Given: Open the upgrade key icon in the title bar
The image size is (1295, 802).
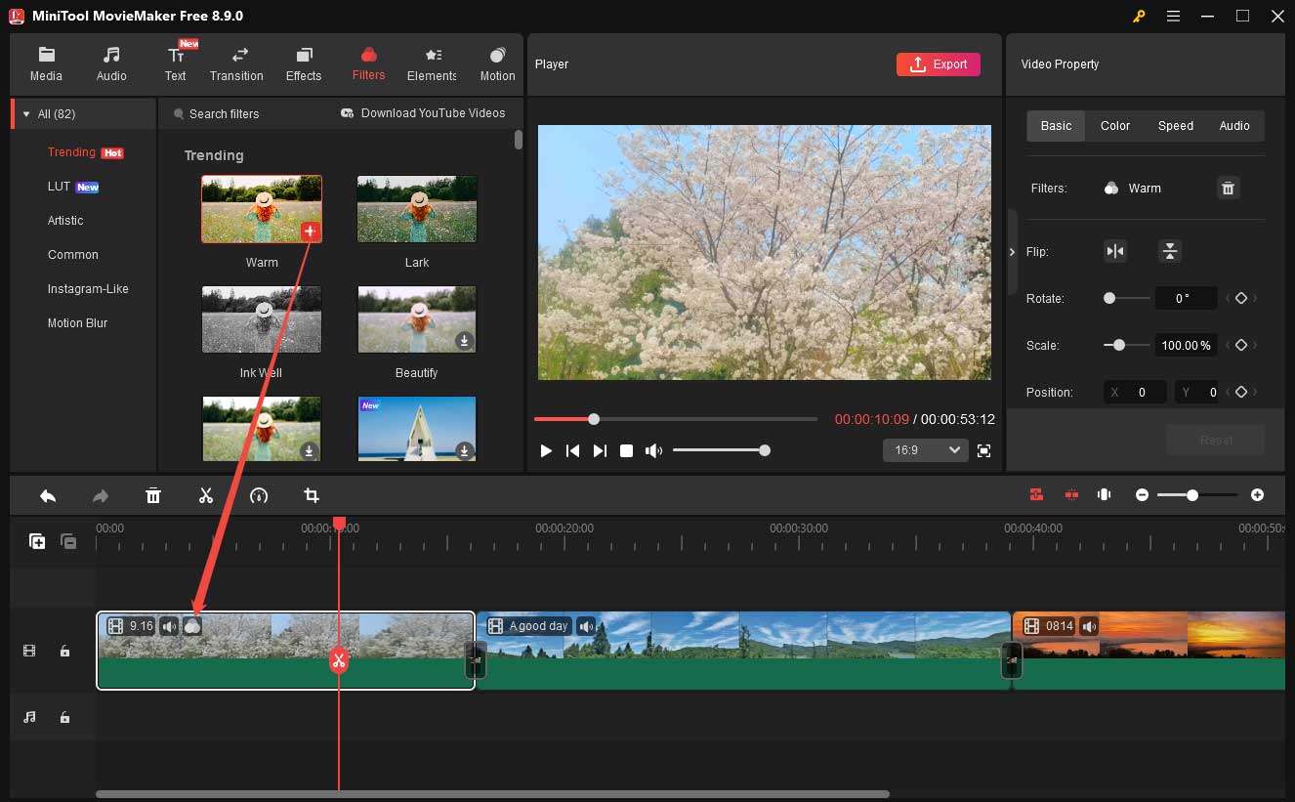Looking at the screenshot, I should click(1139, 16).
